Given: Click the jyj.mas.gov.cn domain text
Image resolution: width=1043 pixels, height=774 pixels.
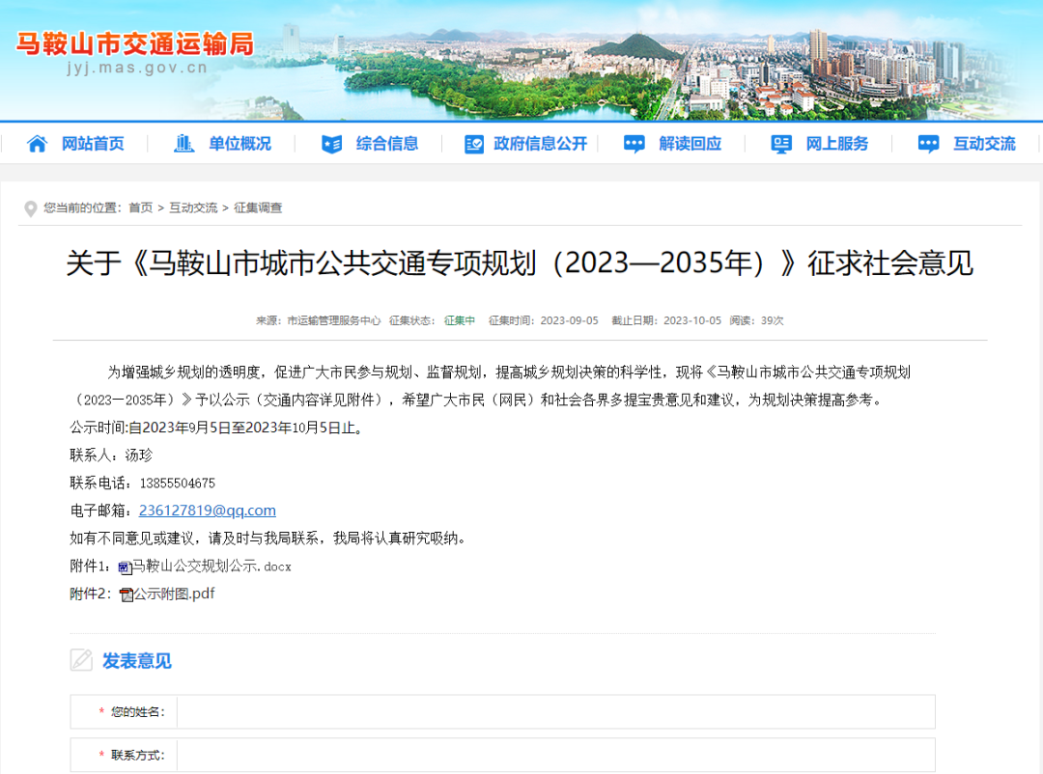Looking at the screenshot, I should (137, 68).
